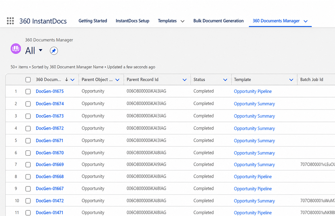Open the All list view selector dropdown

[40, 50]
